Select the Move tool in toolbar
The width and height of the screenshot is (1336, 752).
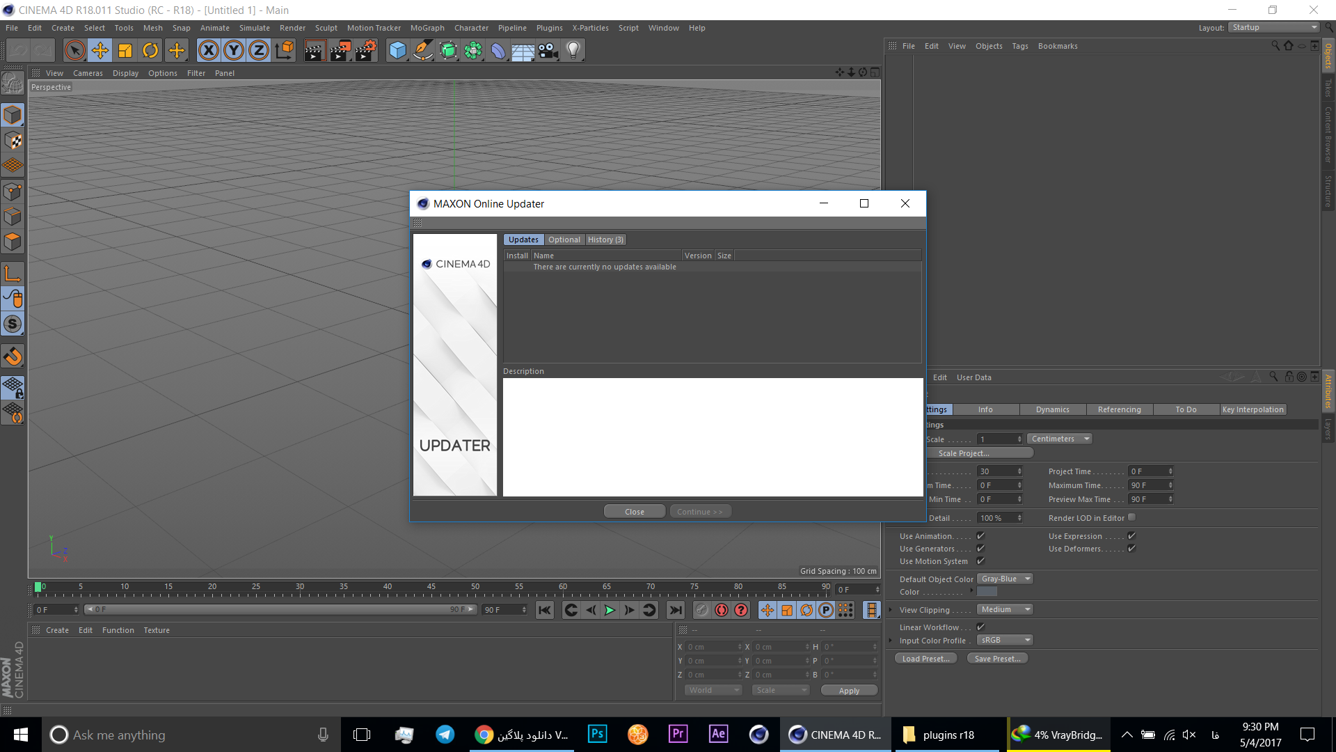tap(100, 50)
